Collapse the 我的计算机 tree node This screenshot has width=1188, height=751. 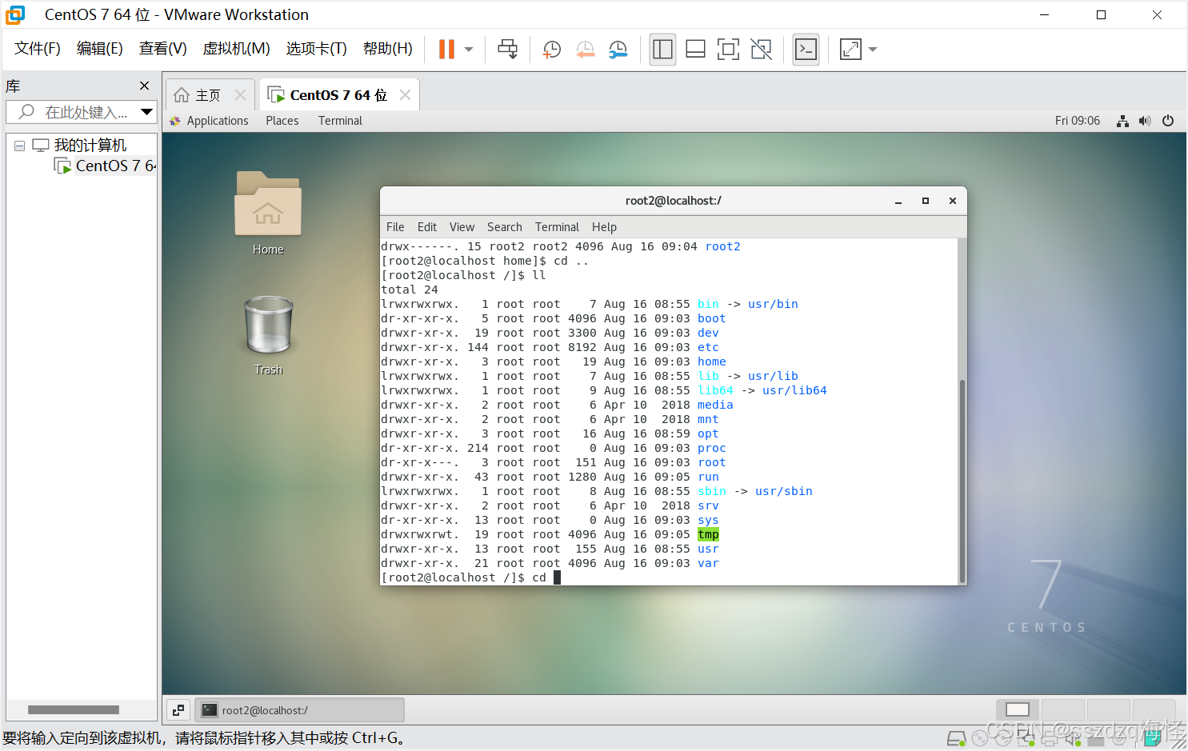point(19,146)
